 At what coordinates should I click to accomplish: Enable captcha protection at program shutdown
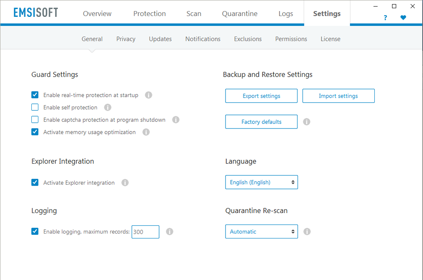pyautogui.click(x=35, y=120)
